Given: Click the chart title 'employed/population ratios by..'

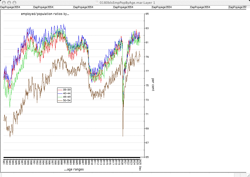Looking at the screenshot, I should 45,14.
